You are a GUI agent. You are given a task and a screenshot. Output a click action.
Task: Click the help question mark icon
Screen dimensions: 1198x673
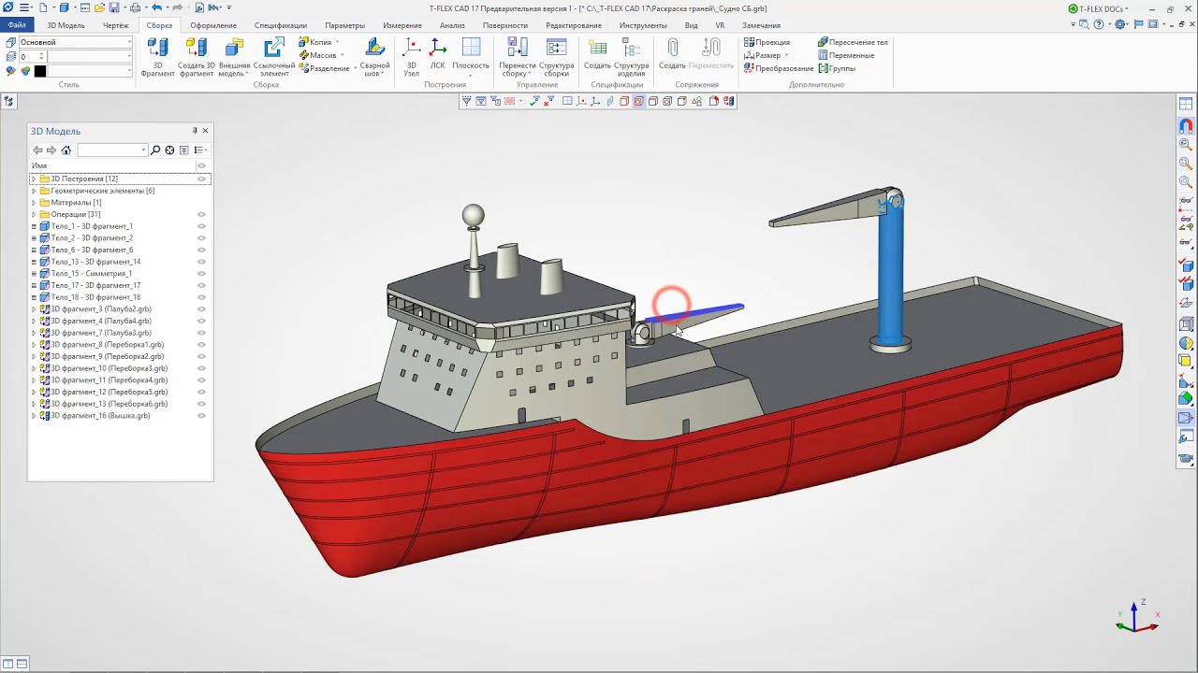coord(1098,25)
